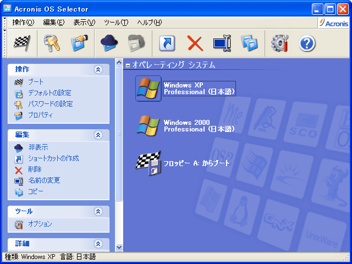Click the Rename toolbar icon
Screen dimensions: 352x264
(x=222, y=43)
